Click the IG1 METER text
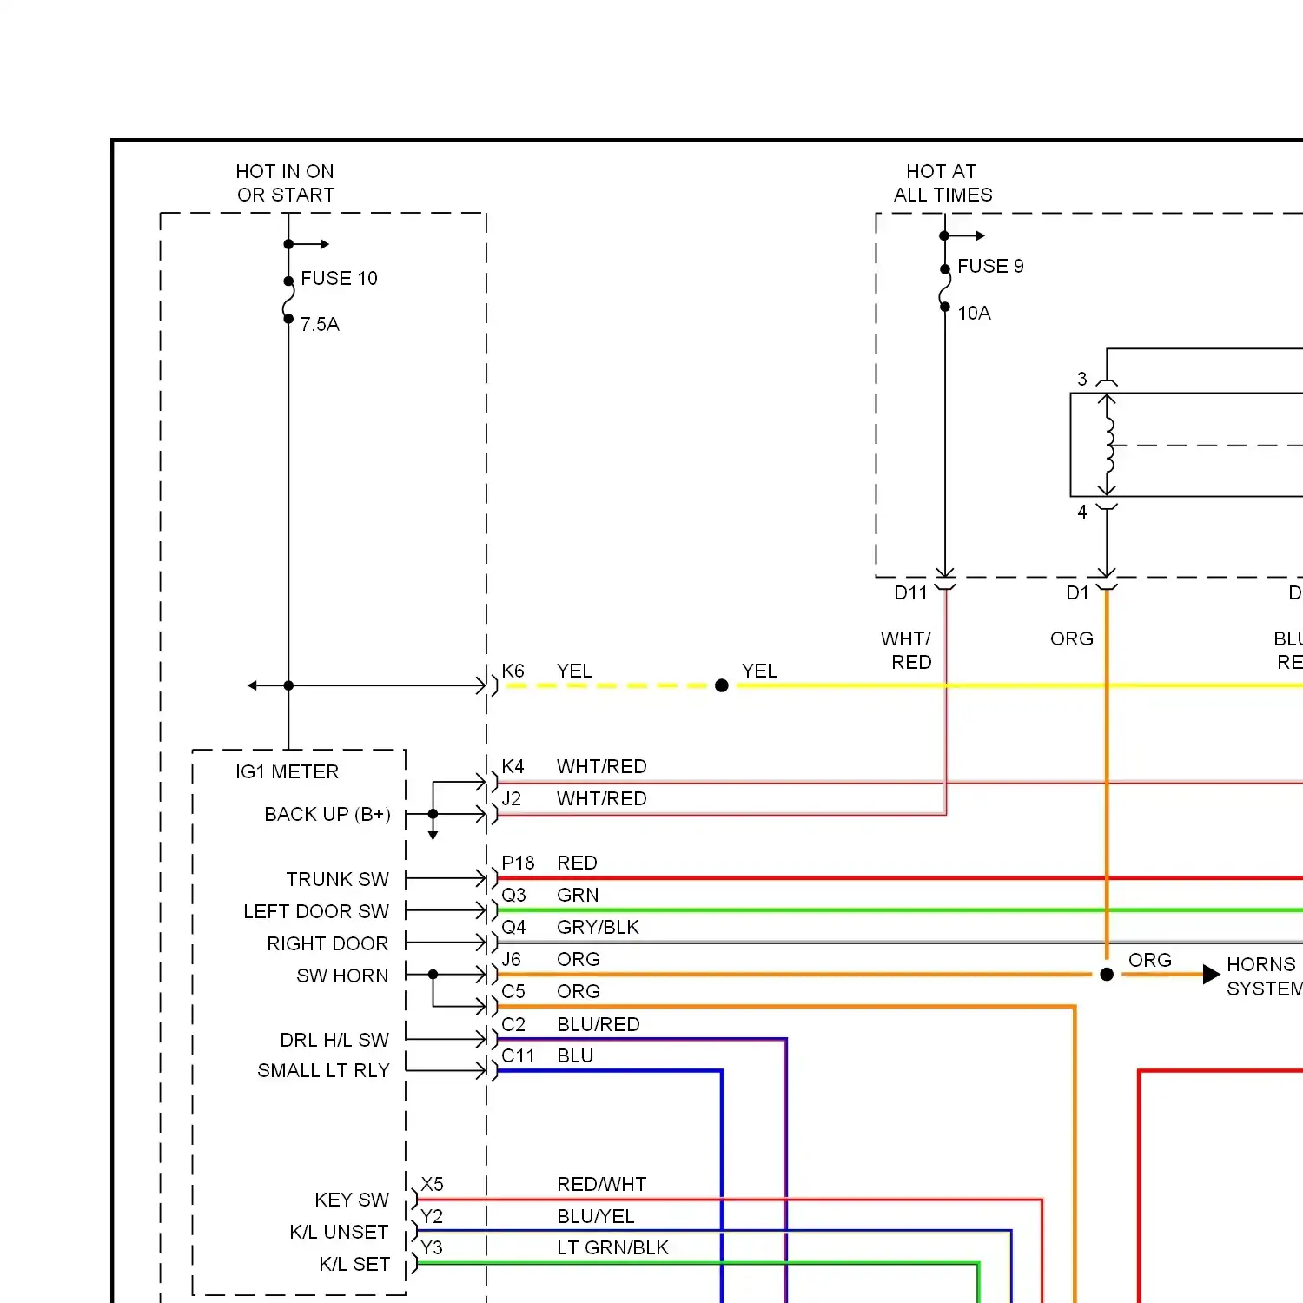The image size is (1303, 1303). click(x=287, y=771)
